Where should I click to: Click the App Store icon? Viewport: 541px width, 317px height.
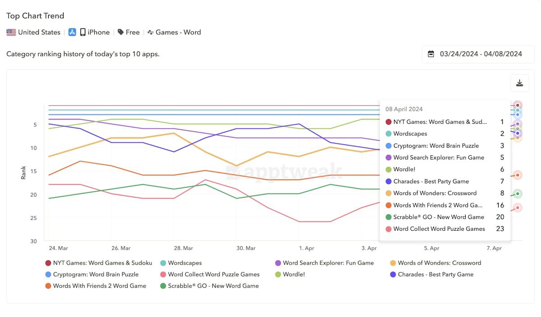(72, 33)
